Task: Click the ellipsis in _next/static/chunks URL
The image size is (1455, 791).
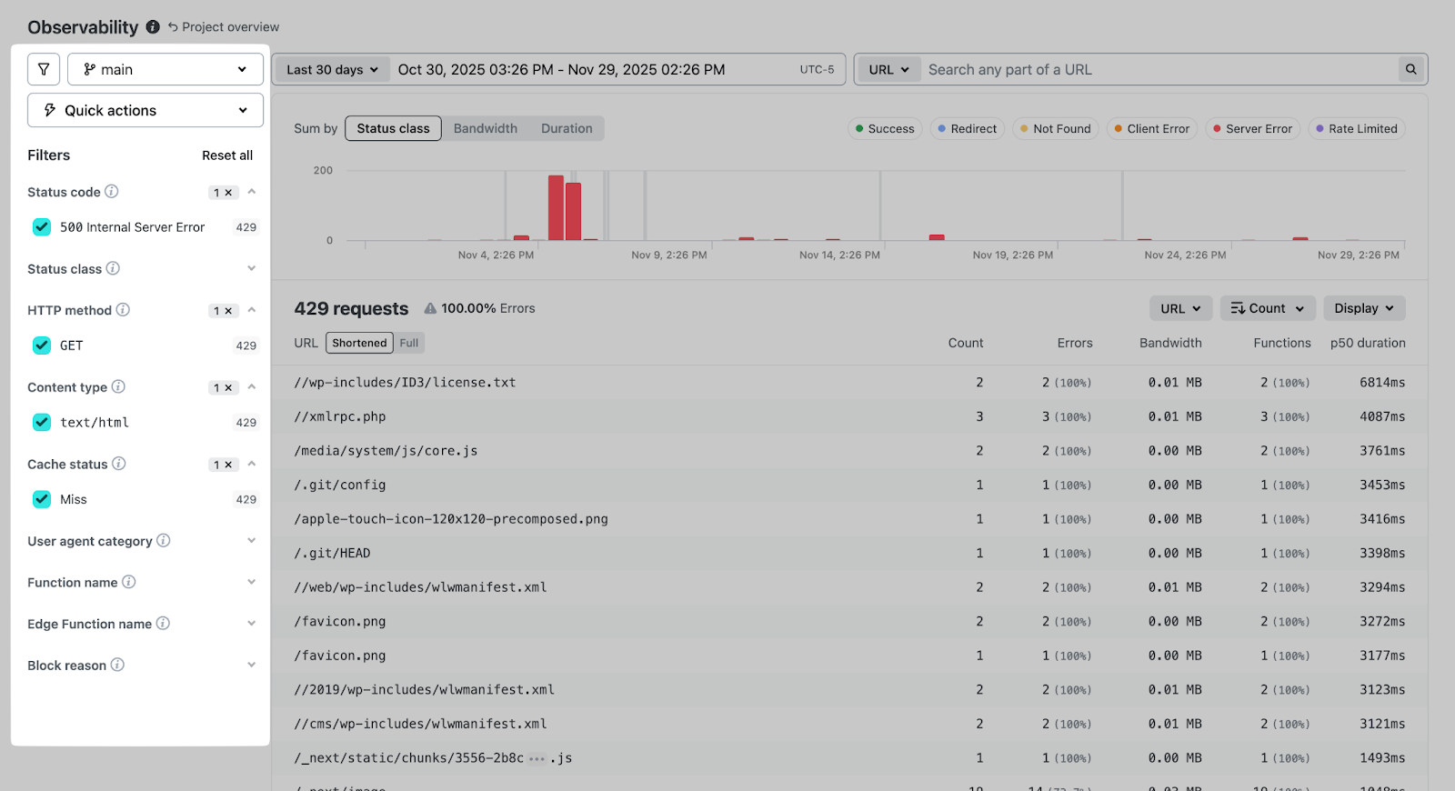Action: click(537, 758)
